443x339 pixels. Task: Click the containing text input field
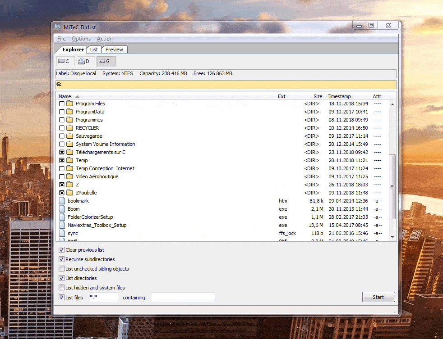tap(183, 297)
